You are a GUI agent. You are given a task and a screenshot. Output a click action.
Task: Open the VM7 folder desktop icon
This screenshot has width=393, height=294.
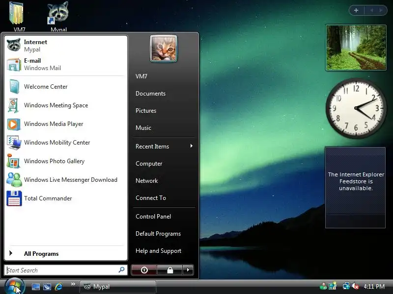[18, 16]
